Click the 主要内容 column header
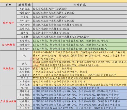This screenshot has width=127, height=110. [x=80, y=5]
